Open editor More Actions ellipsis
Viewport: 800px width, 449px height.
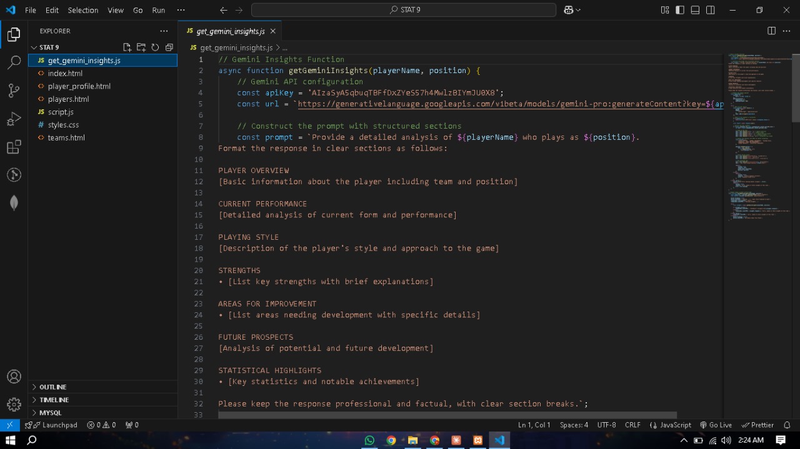pyautogui.click(x=786, y=31)
